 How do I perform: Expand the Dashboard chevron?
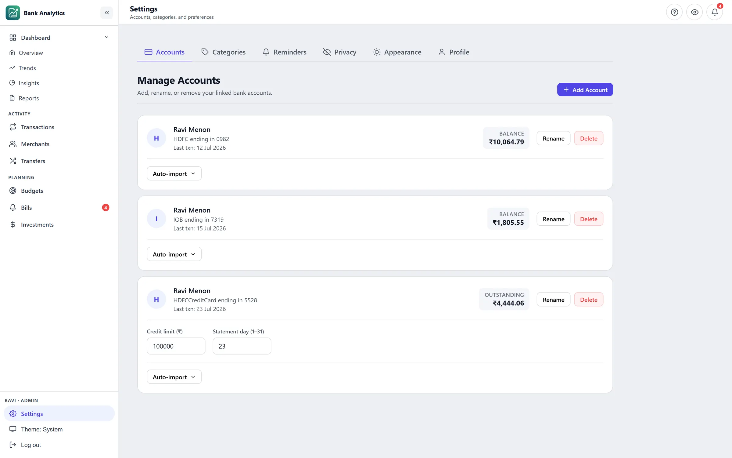point(106,37)
